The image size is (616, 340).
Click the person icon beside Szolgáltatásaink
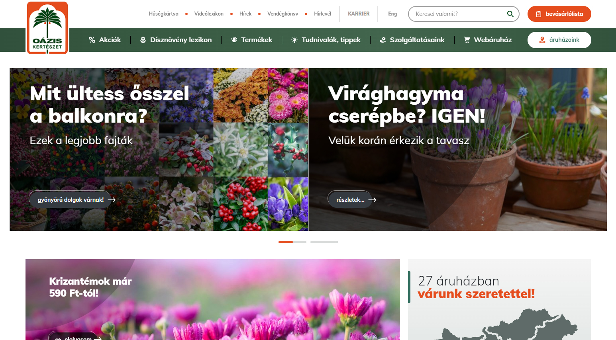tap(383, 39)
